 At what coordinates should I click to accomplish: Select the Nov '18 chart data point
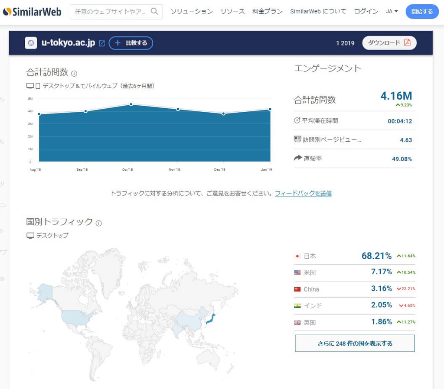pyautogui.click(x=178, y=109)
